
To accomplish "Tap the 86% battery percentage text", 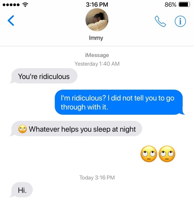I will point(170,5).
